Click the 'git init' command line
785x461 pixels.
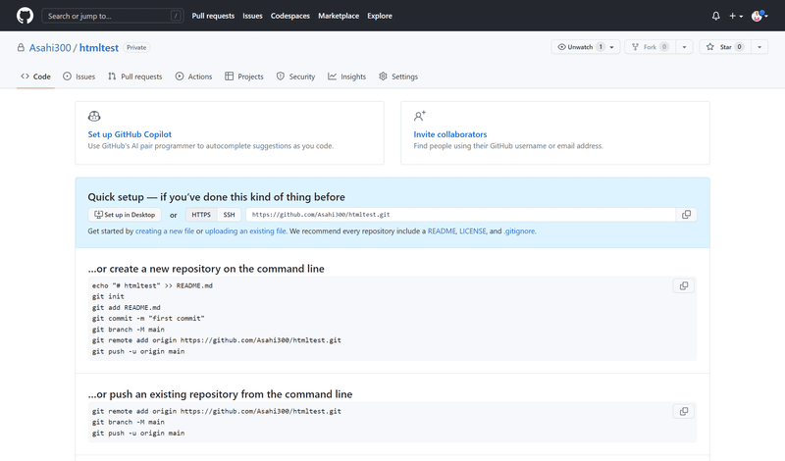point(108,296)
